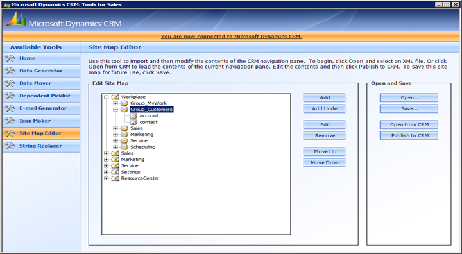Viewport: 462px width, 254px height.
Task: Expand the top-level Sales area
Action: [x=107, y=153]
